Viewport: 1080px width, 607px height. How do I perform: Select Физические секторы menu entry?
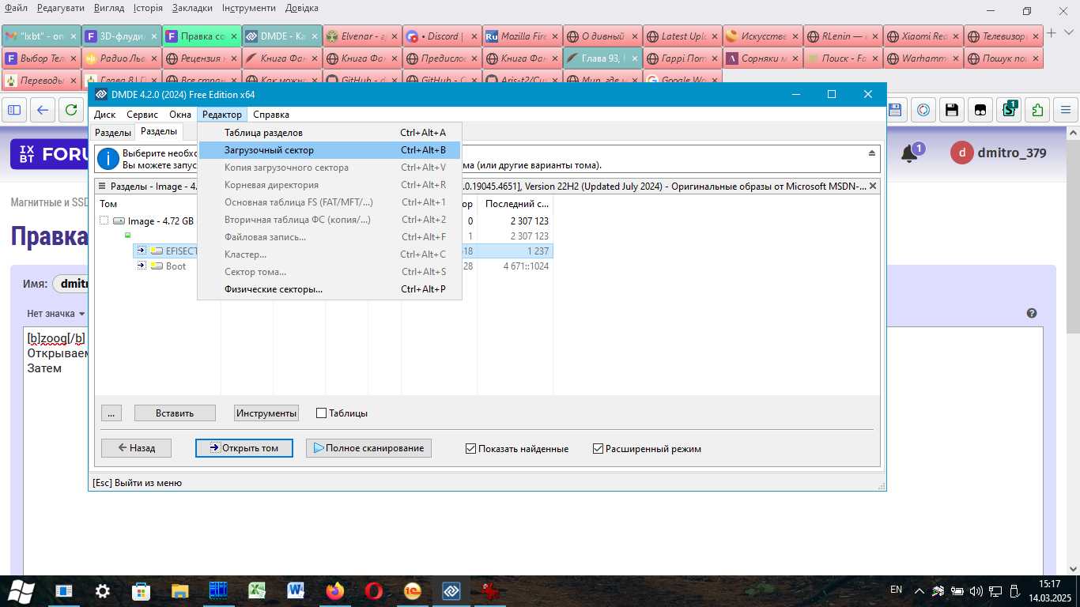coord(273,289)
